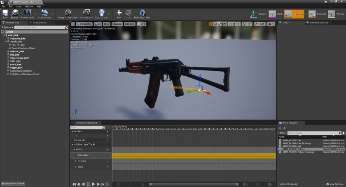This screenshot has height=187, width=346.
Task: Open the Content Browser via Browse icon
Action: 15,13
